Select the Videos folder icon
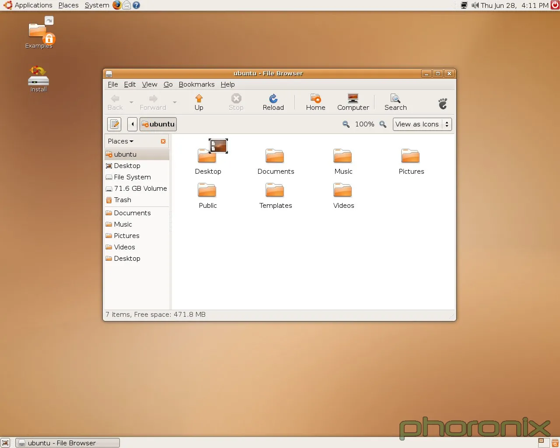 pos(343,189)
